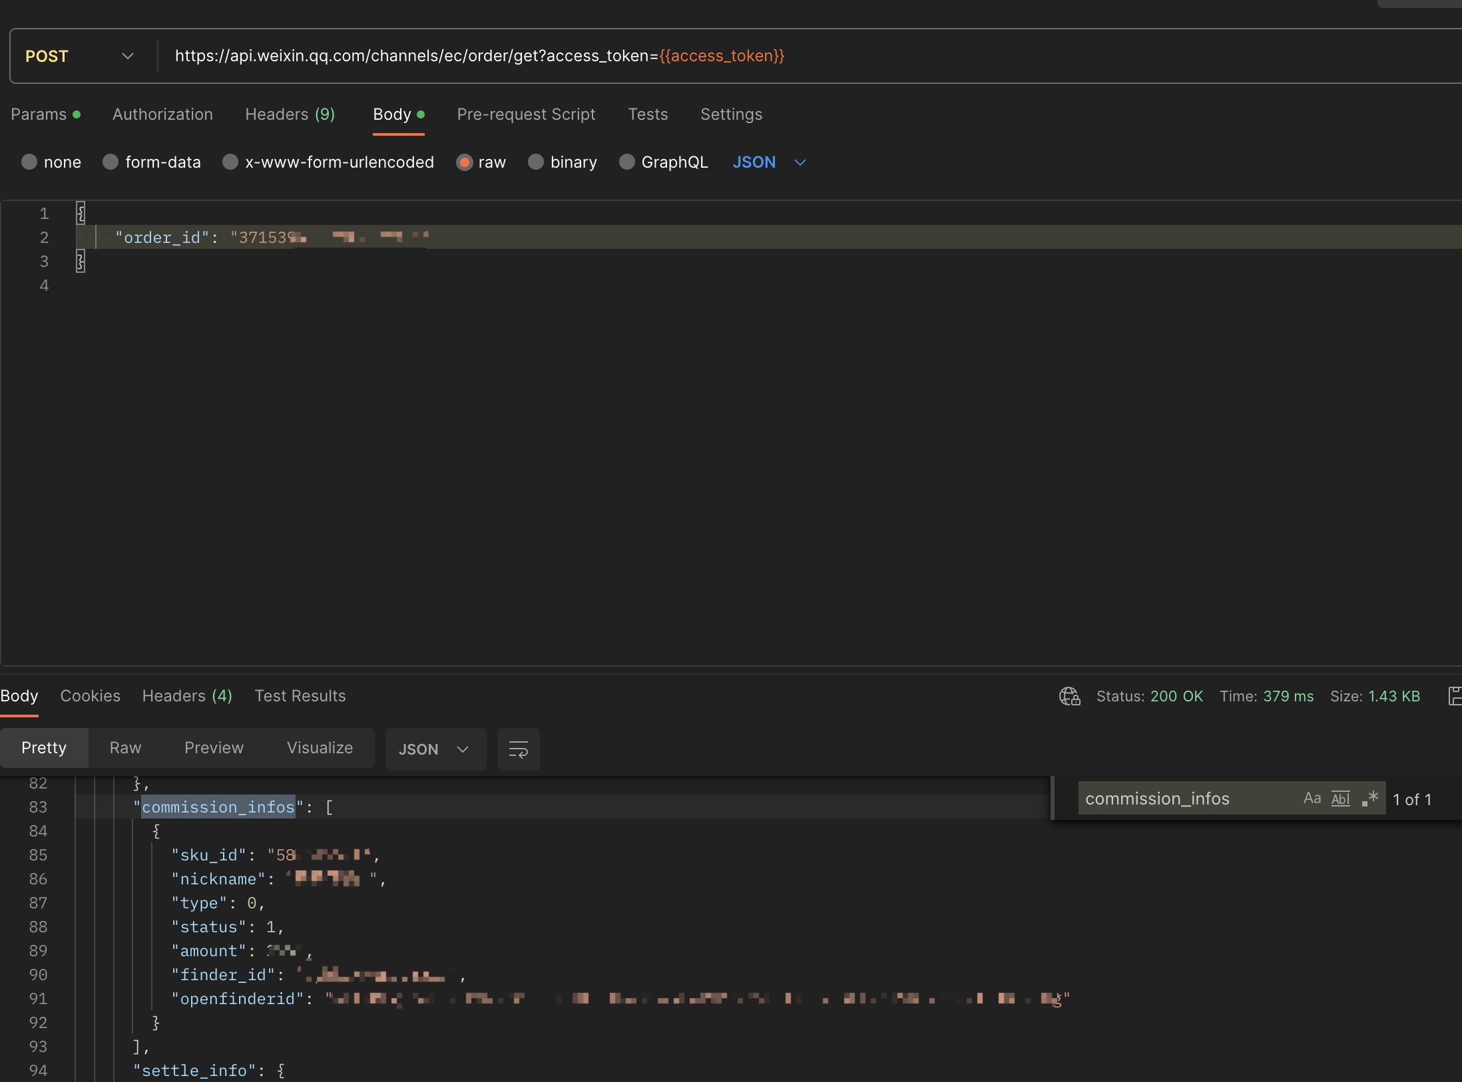The height and width of the screenshot is (1082, 1462).
Task: Select the none body type radio
Action: coord(29,162)
